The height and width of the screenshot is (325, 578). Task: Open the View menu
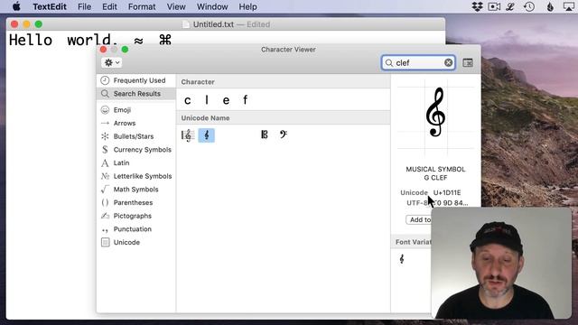[176, 6]
